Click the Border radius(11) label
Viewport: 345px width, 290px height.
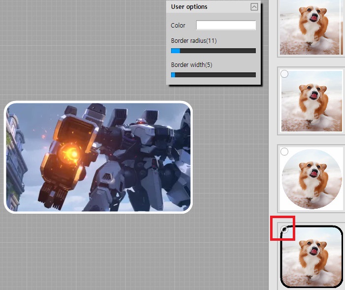pyautogui.click(x=194, y=41)
